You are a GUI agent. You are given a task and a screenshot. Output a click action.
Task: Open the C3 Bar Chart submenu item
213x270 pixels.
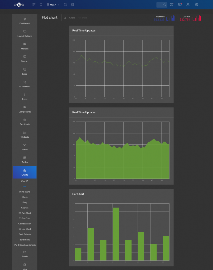[25, 218]
